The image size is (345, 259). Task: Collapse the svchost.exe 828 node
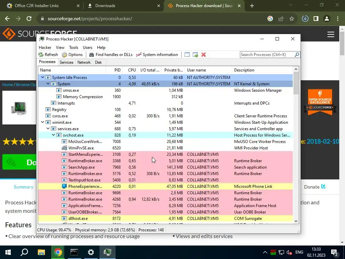53,135
